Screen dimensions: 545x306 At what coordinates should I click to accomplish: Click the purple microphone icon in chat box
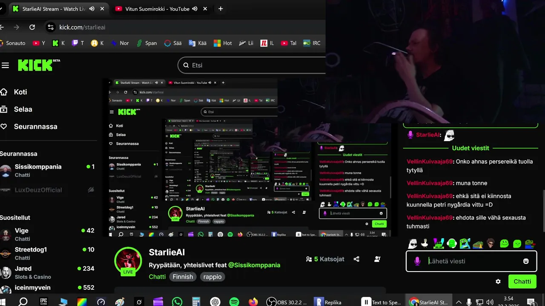tap(417, 261)
